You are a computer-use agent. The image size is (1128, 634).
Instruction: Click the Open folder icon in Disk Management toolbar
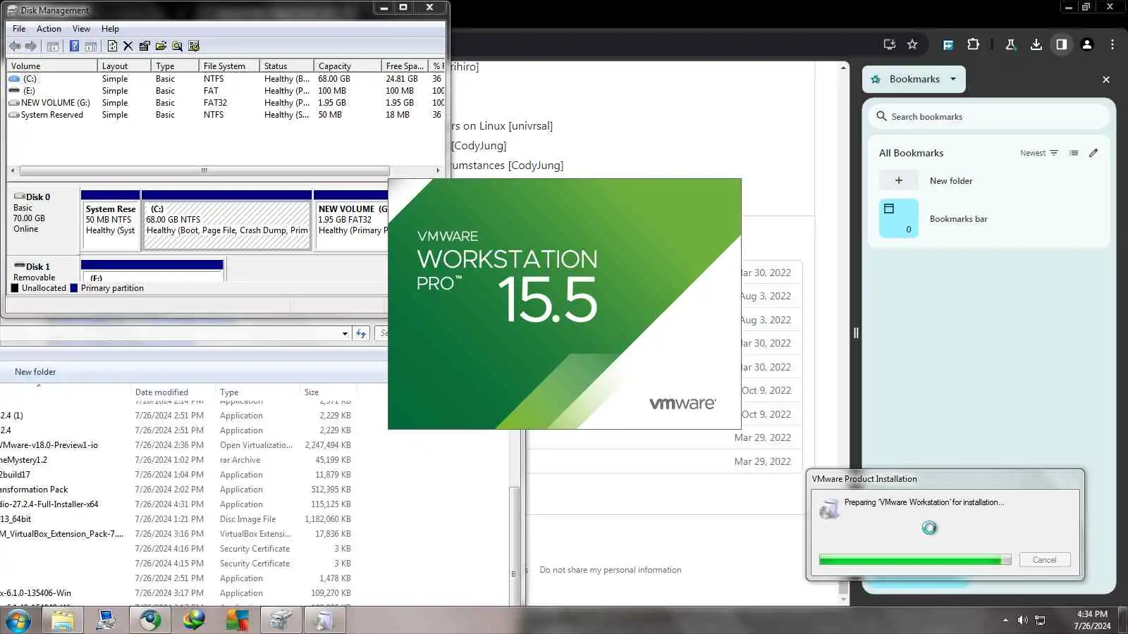coord(161,46)
